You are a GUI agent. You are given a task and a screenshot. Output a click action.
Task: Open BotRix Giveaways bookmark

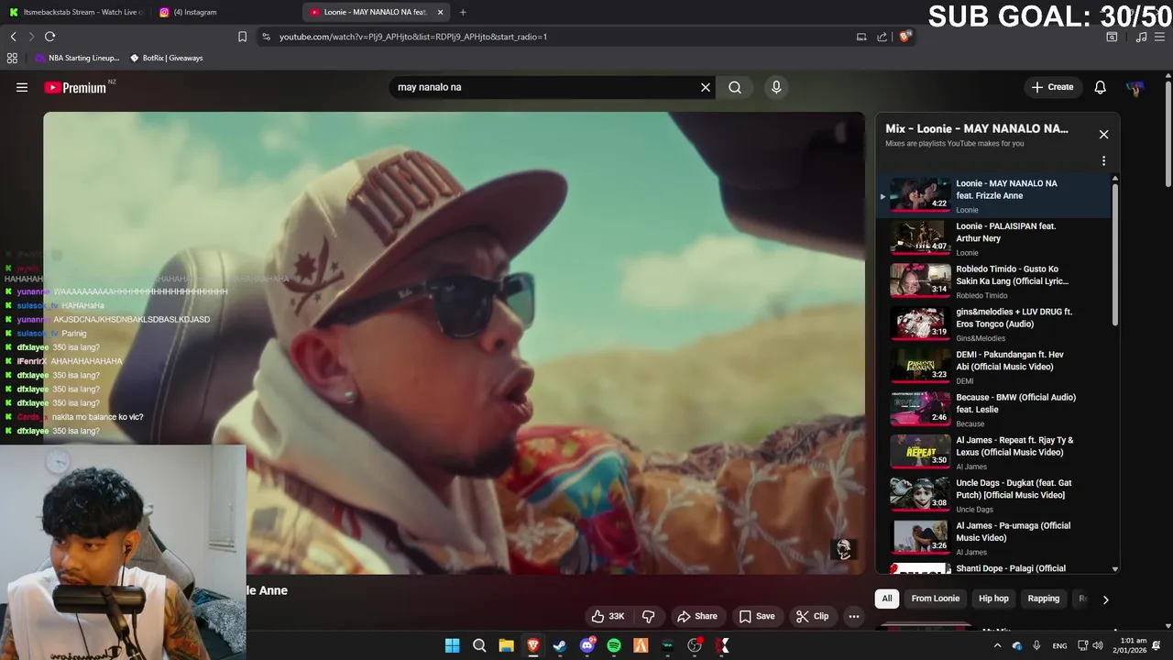point(166,58)
